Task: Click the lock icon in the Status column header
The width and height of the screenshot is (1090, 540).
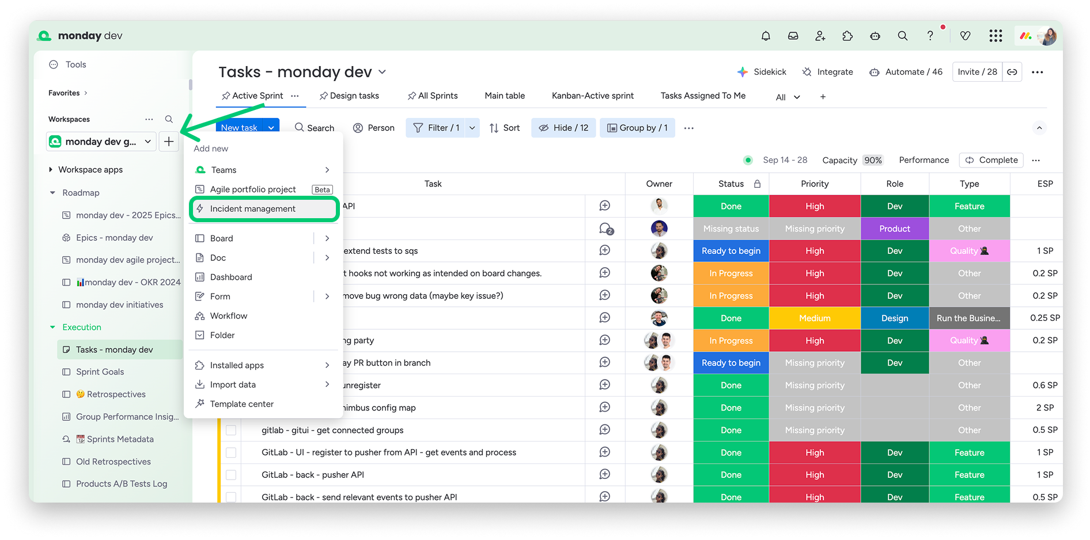Action: click(758, 184)
